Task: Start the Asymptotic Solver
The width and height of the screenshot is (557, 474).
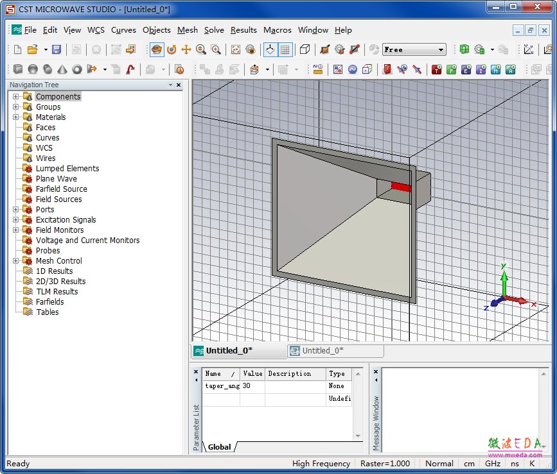Action: (511, 69)
